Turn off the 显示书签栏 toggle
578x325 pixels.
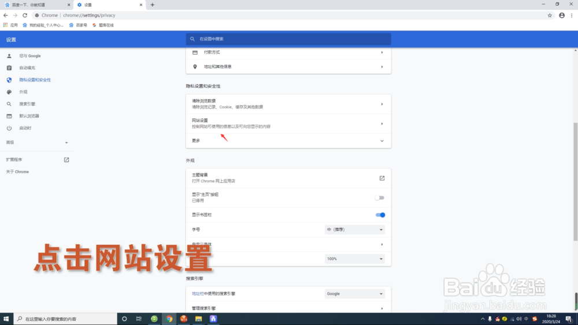pos(380,215)
